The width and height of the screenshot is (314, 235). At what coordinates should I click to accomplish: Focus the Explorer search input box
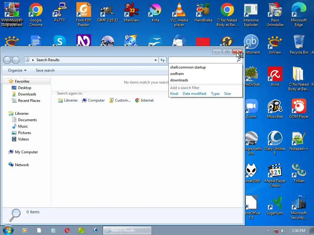tap(202, 60)
